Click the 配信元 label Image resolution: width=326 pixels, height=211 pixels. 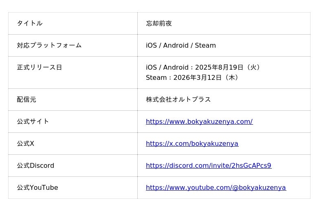click(x=26, y=99)
